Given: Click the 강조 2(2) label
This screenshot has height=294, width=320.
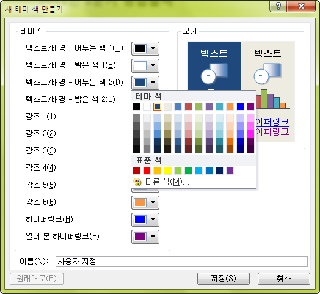Looking at the screenshot, I should [x=41, y=134].
